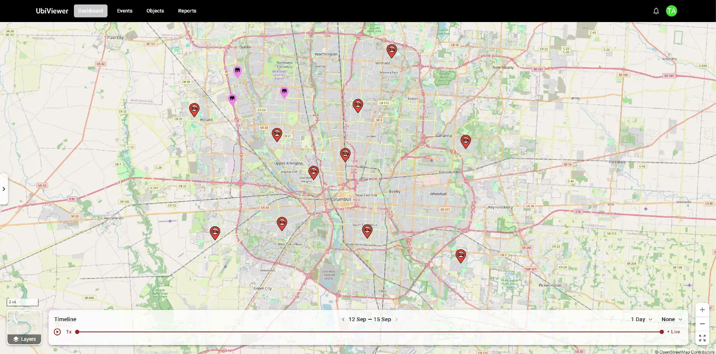Open the Reports tab
Viewport: 716px width, 354px height.
pyautogui.click(x=187, y=11)
